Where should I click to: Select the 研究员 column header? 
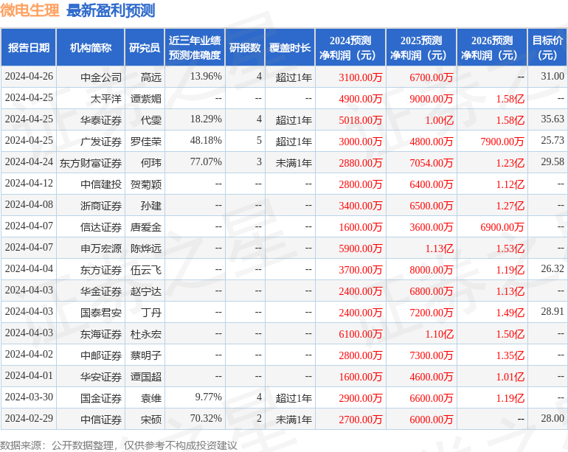(x=145, y=47)
